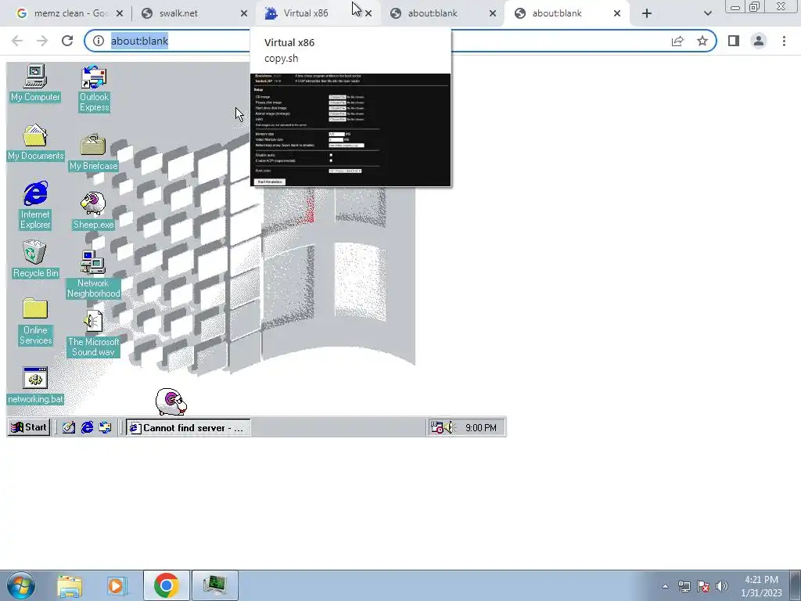Select the My Documents folder icon
This screenshot has width=801, height=601.
pyautogui.click(x=35, y=142)
